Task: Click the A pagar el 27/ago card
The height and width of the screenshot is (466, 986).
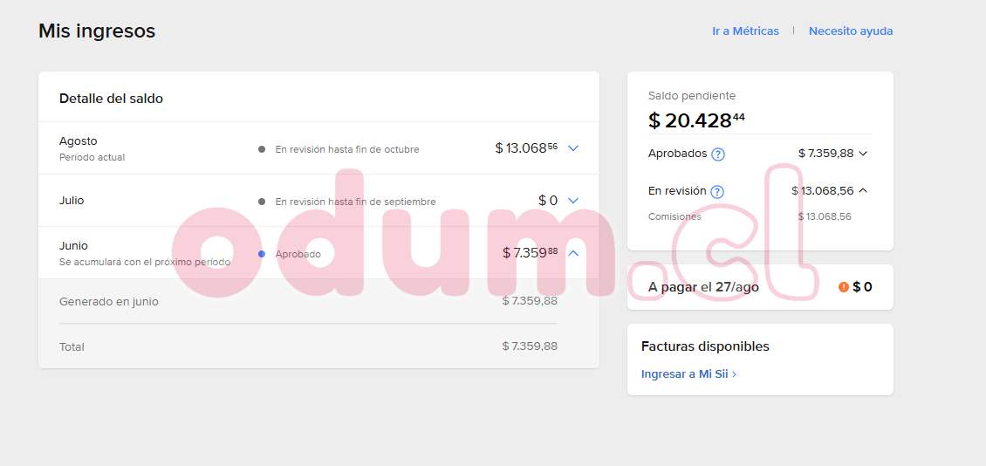Action: click(759, 287)
